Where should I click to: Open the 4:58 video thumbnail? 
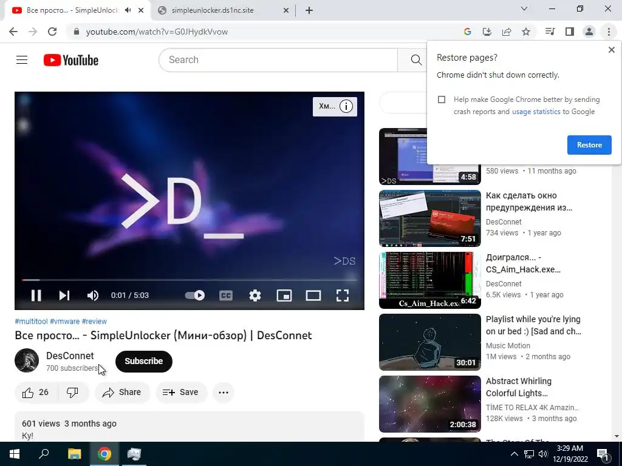click(429, 157)
